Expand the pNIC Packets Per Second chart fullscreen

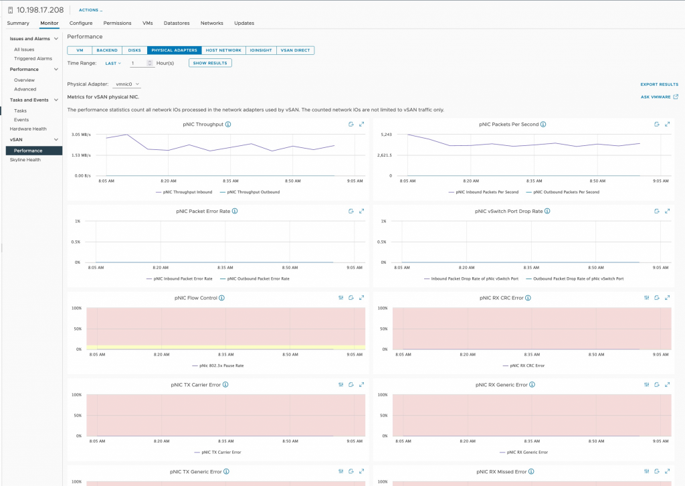tap(668, 125)
